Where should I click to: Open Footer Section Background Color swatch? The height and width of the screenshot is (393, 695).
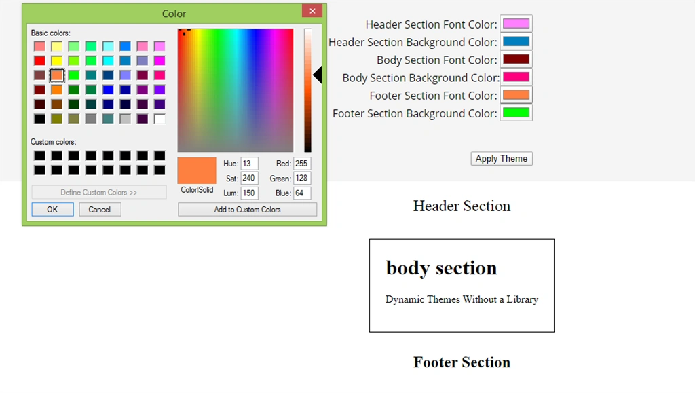tap(516, 113)
